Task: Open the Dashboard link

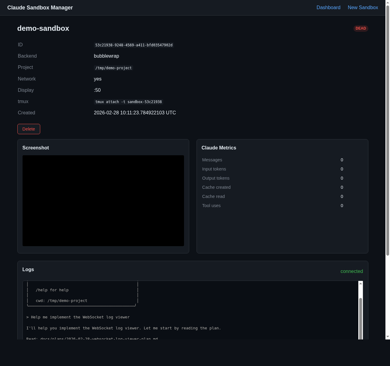Action: click(x=328, y=8)
